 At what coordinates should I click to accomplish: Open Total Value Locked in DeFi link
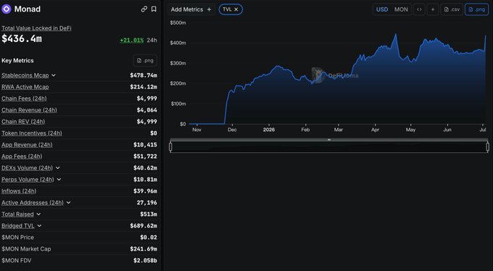pyautogui.click(x=36, y=28)
